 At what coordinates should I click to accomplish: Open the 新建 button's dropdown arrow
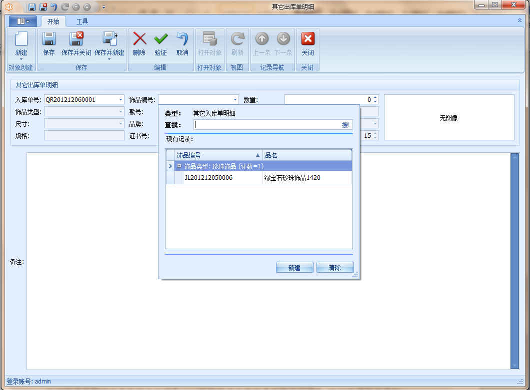[21, 59]
